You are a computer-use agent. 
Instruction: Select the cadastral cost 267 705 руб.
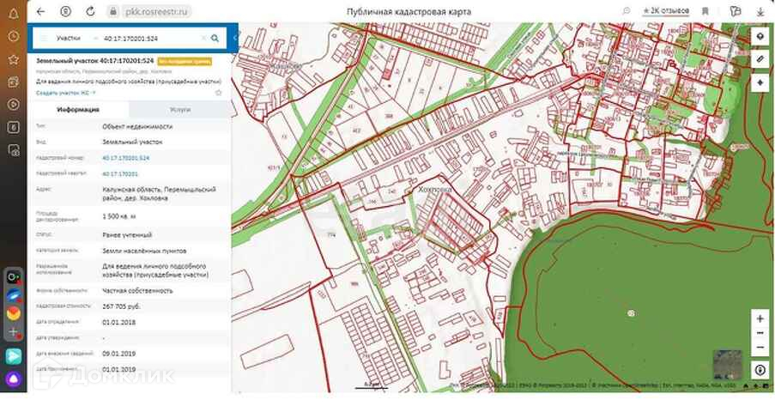[x=121, y=306]
